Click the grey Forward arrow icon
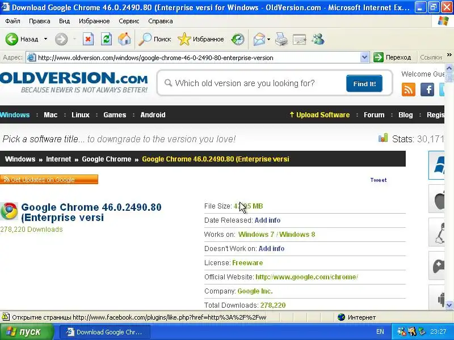This screenshot has height=340, width=454. (x=61, y=39)
